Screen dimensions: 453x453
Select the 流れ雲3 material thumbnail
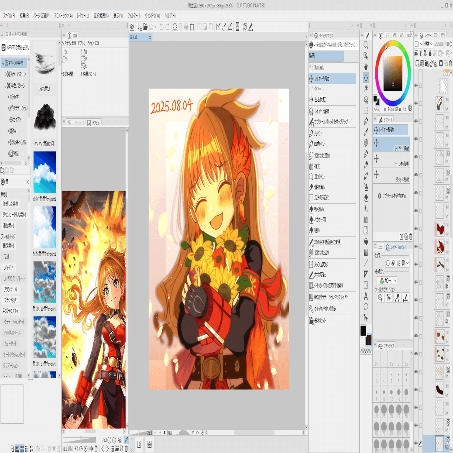coord(45,63)
